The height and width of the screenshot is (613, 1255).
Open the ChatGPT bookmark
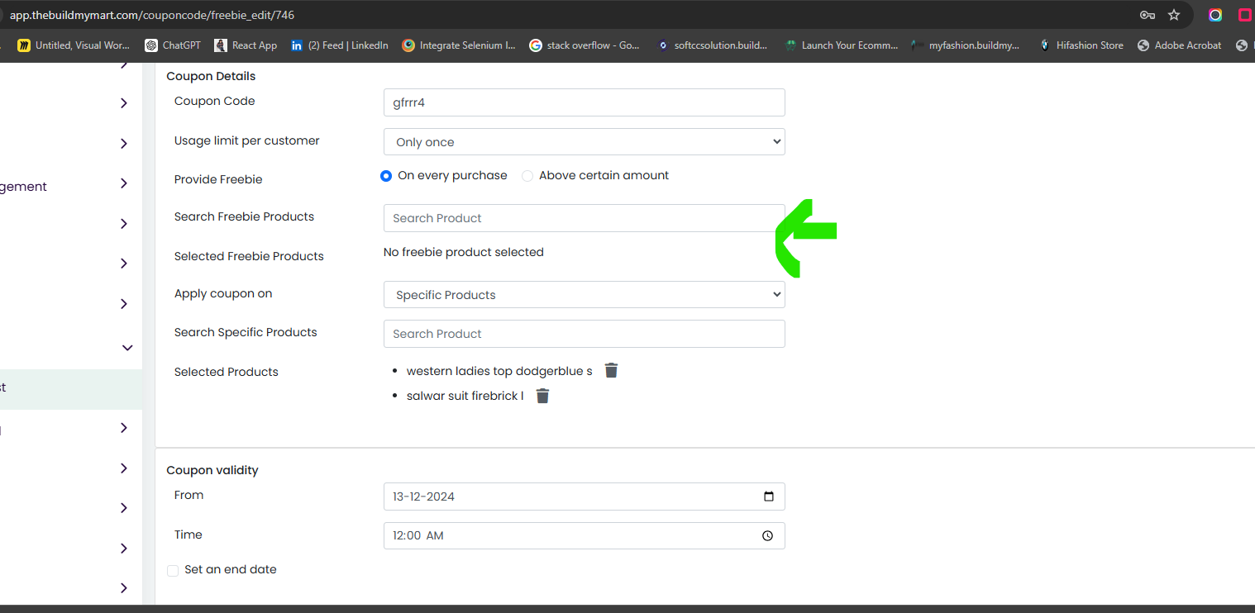pyautogui.click(x=173, y=45)
